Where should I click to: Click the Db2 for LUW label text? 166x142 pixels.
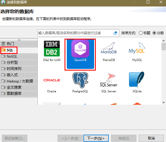(52, 60)
